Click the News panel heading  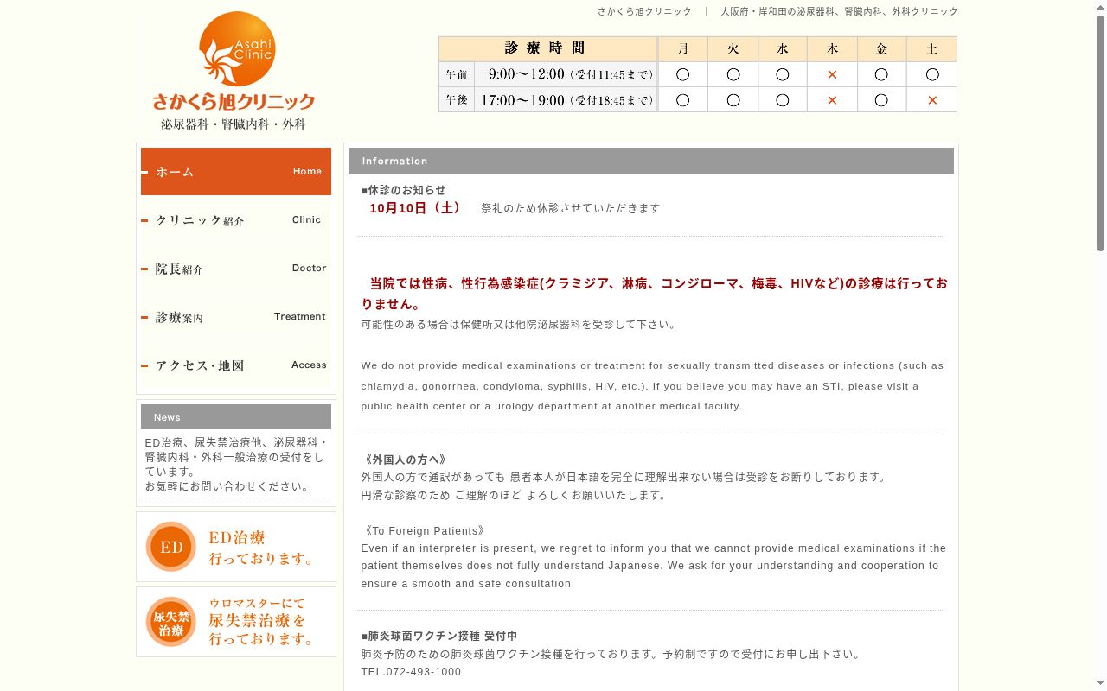[x=236, y=416]
